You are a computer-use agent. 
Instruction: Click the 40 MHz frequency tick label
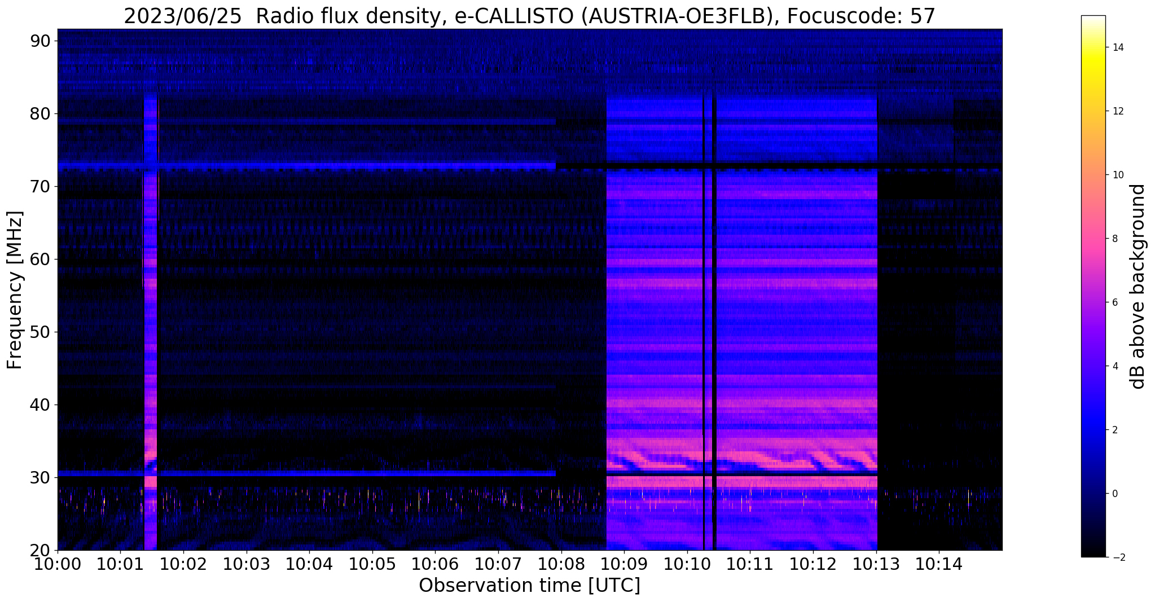39,405
